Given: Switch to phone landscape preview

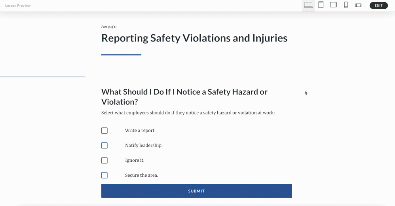Looking at the screenshot, I should click(358, 5).
